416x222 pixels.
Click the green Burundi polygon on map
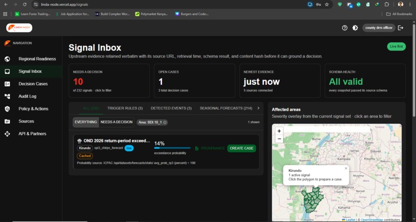[x=313, y=200]
